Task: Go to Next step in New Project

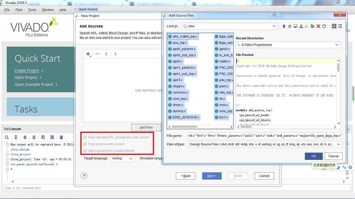Action: tap(212, 176)
